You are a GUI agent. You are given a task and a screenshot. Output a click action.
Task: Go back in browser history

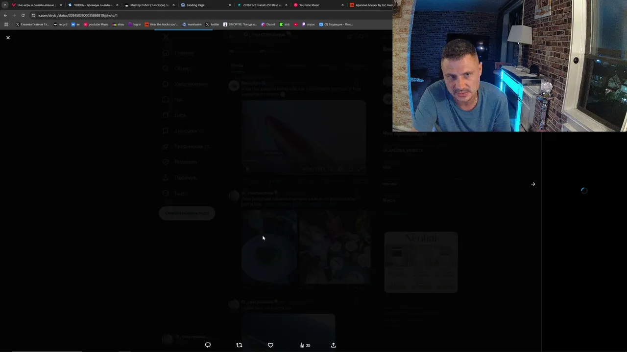5,15
